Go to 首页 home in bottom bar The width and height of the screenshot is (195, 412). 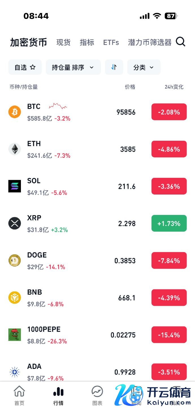click(19, 395)
